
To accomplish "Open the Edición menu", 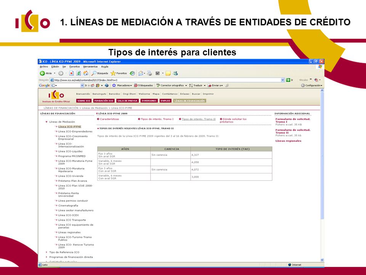I will pos(55,66).
